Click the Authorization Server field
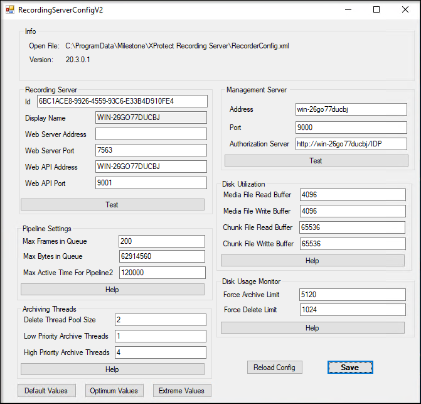Screen dimensions: 421x404 [351, 144]
